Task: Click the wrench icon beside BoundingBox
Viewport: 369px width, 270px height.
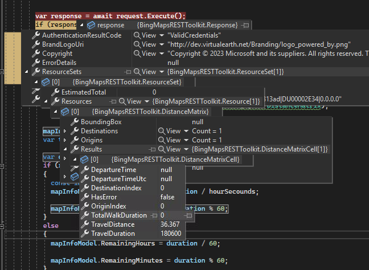Action: 75,122
